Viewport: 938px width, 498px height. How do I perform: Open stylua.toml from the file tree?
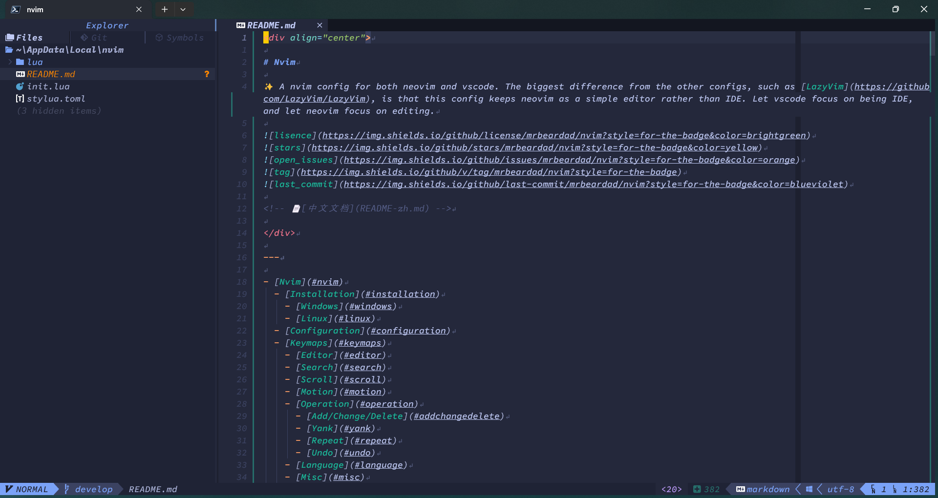pyautogui.click(x=56, y=99)
